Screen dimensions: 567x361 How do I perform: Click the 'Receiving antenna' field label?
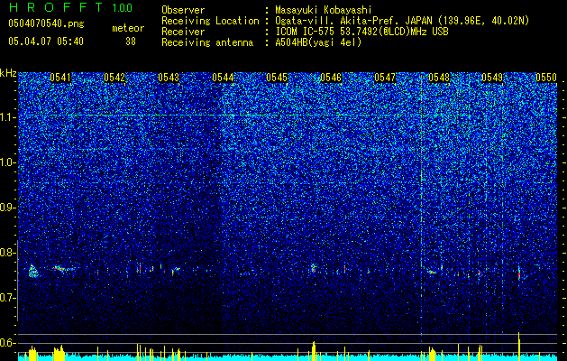(207, 42)
